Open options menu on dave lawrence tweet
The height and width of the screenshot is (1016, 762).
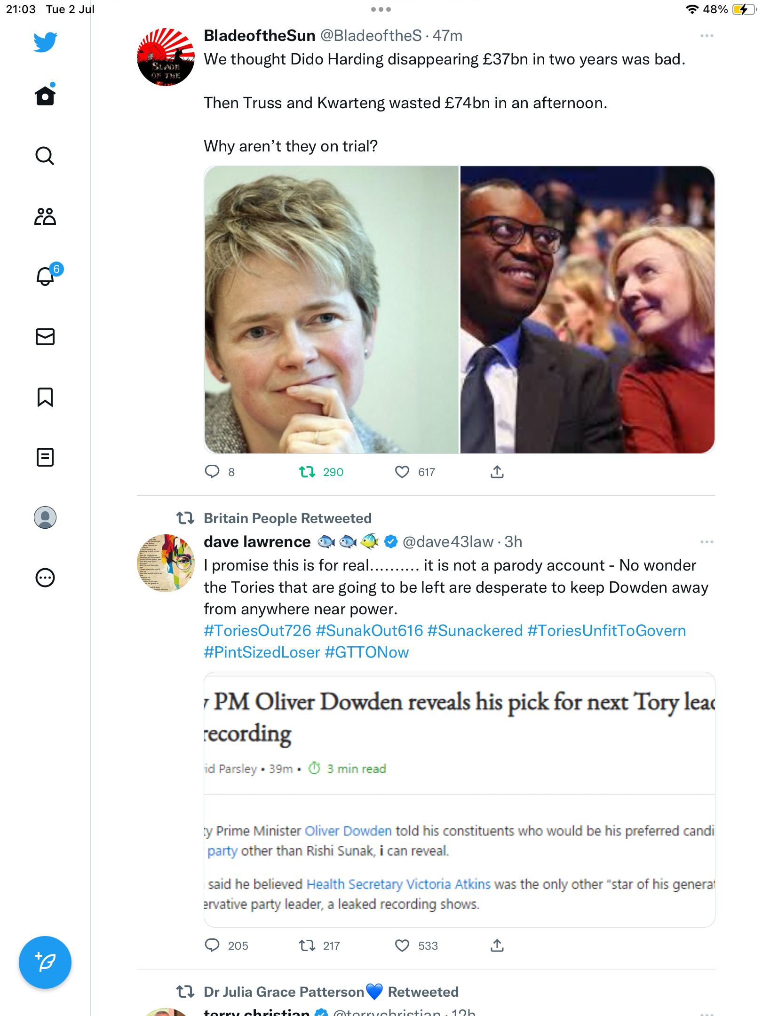click(x=706, y=542)
